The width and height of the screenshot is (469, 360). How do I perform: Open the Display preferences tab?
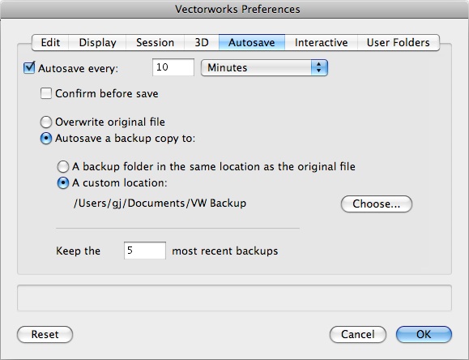tap(97, 42)
